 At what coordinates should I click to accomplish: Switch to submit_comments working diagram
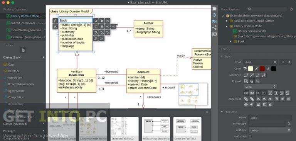tap(23, 23)
